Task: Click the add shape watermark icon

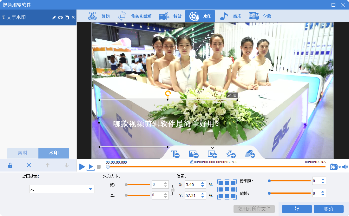Action: coord(231,154)
